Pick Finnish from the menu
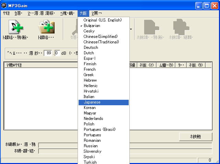This screenshot has width=220, height=164. click(104, 64)
